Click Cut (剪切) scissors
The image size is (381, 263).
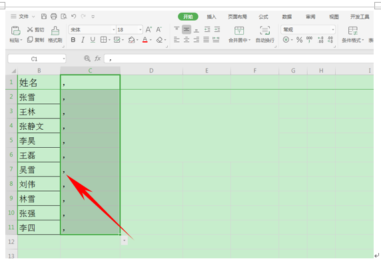coord(36,29)
